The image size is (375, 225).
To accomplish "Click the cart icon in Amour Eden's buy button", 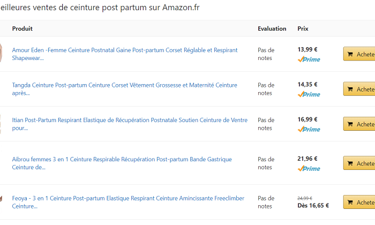I will click(350, 54).
